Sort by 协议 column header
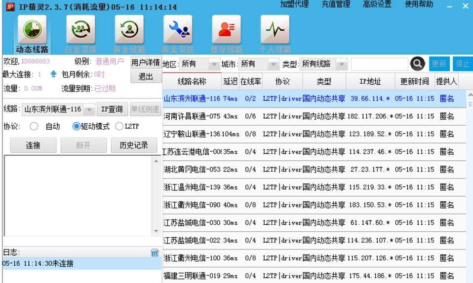The width and height of the screenshot is (473, 283). [x=282, y=81]
